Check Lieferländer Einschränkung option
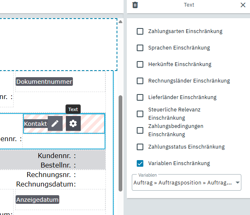250x215 pixels. pyautogui.click(x=140, y=97)
